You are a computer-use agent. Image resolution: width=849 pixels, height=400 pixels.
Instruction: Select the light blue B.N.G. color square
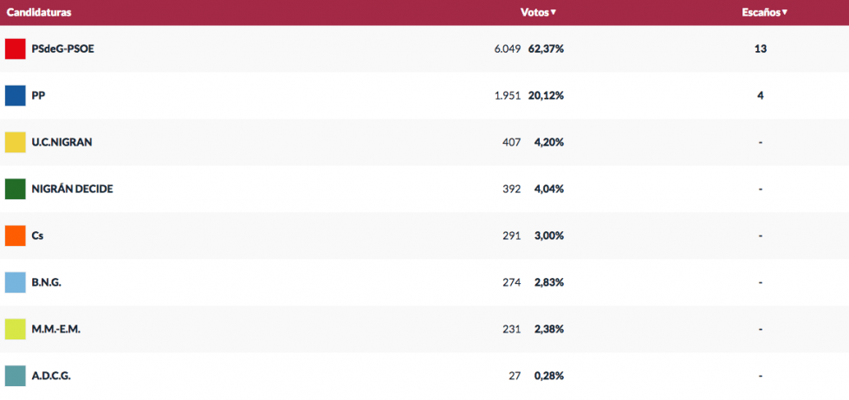(15, 282)
